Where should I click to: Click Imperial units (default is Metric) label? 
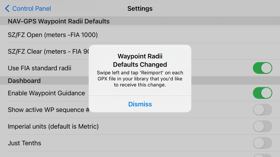[x=53, y=126]
